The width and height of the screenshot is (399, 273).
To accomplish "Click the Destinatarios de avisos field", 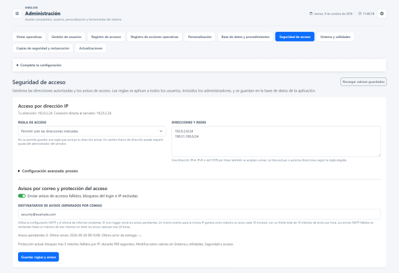I will tap(199, 214).
